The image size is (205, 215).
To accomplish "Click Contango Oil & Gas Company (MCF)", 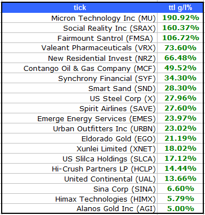I will pyautogui.click(x=80, y=68).
